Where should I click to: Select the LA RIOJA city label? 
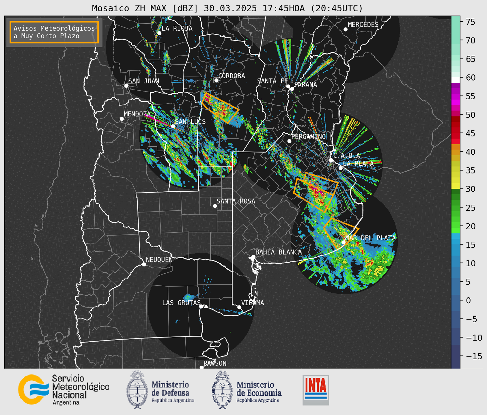(x=177, y=28)
